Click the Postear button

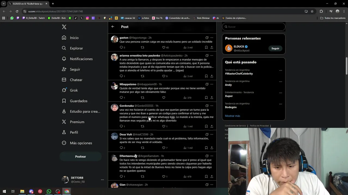click(x=80, y=157)
